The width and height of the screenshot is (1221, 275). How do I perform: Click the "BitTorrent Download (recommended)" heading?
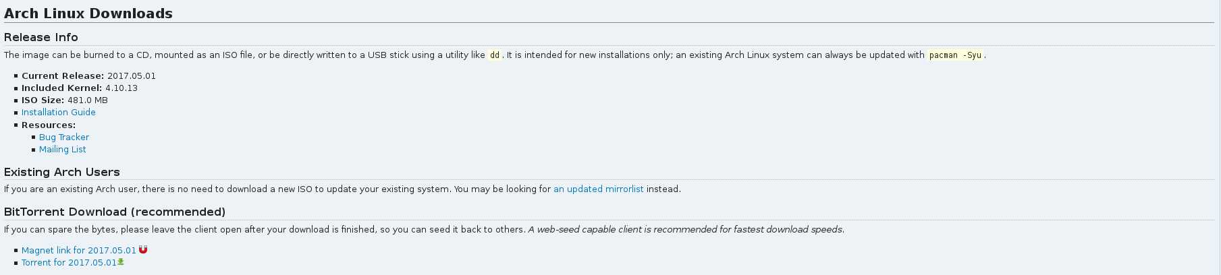(115, 212)
